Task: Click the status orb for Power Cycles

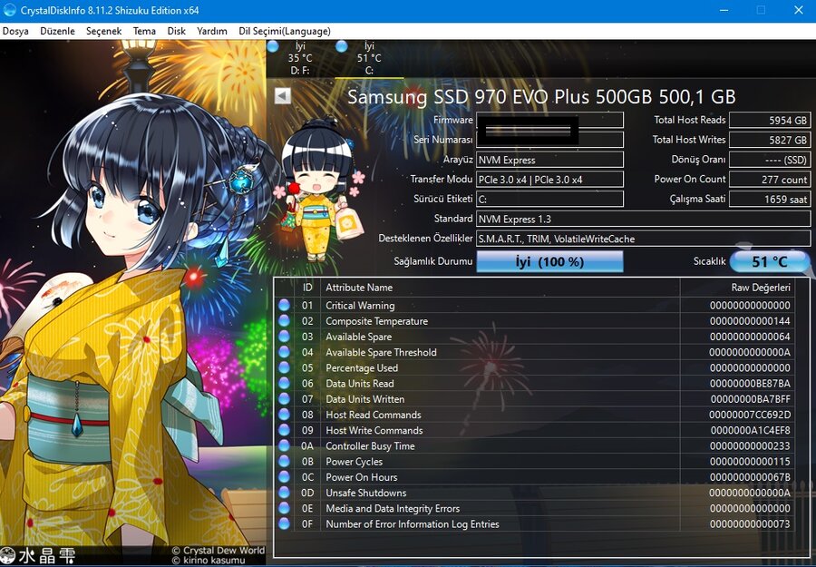Action: [284, 461]
